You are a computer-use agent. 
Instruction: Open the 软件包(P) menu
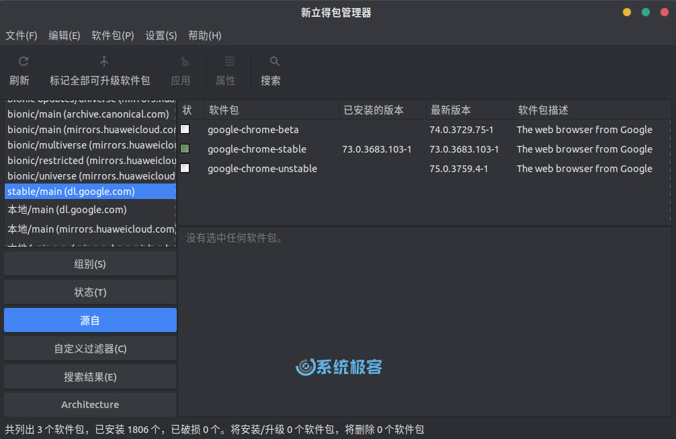pos(112,36)
